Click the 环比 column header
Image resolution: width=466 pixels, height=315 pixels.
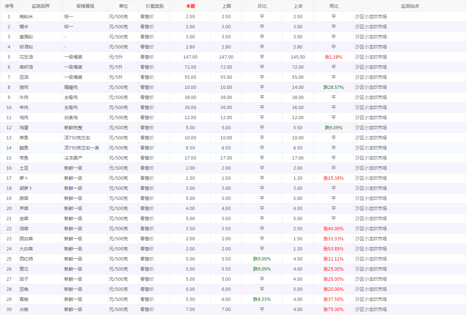point(262,6)
